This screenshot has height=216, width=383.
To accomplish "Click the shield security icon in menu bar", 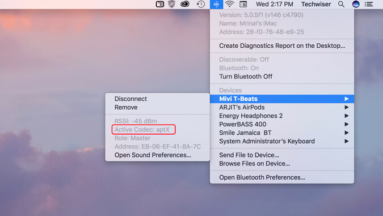I will (x=172, y=4).
